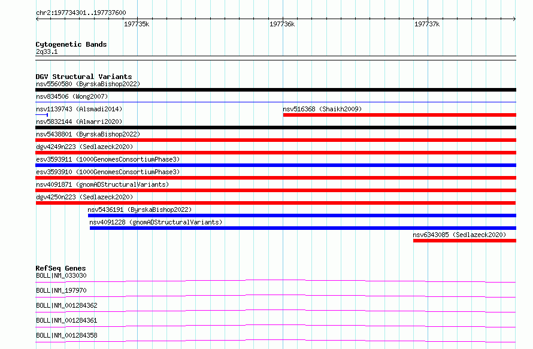Image resolution: width=533 pixels, height=349 pixels.
Task: Open the nsv5436191 (ByrskaBishop2022) label
Action: [140, 210]
